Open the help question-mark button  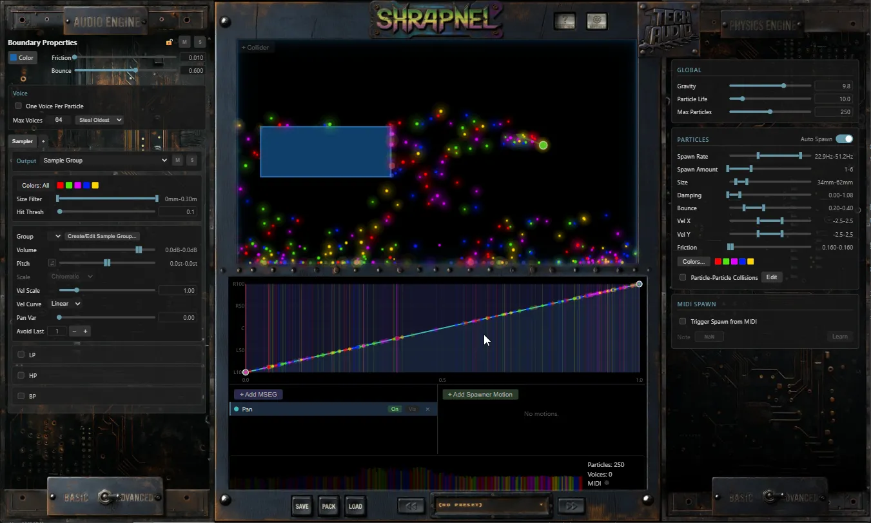tap(565, 21)
